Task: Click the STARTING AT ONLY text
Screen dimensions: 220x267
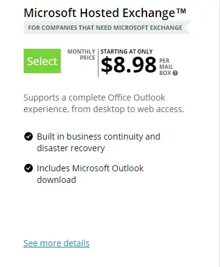Action: pyautogui.click(x=126, y=52)
